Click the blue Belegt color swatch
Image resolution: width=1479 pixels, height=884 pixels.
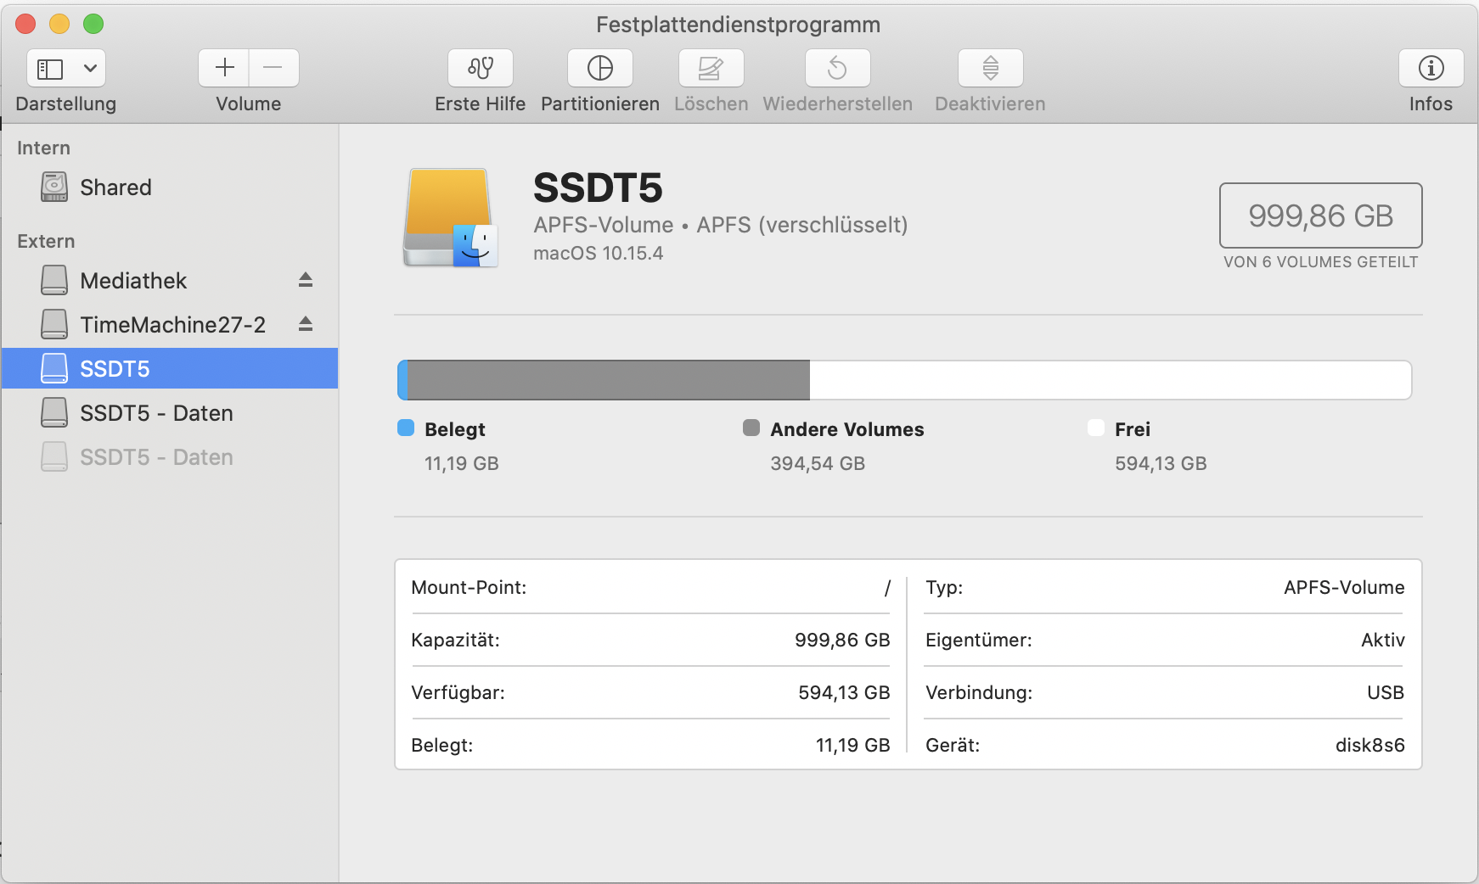click(x=406, y=428)
